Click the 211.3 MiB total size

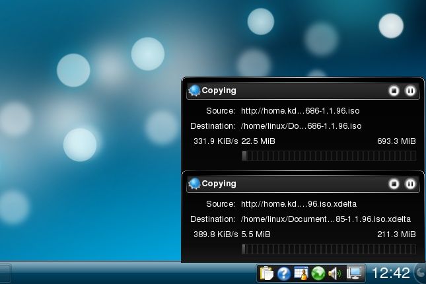point(396,234)
